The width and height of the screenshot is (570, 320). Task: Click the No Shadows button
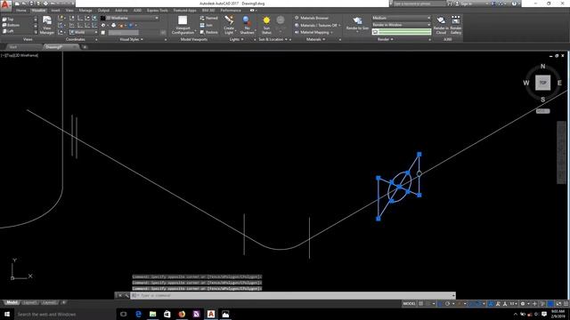[247, 26]
